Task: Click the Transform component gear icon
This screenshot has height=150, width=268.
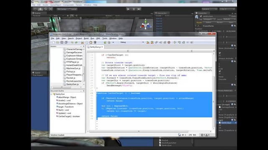Action: (235, 26)
